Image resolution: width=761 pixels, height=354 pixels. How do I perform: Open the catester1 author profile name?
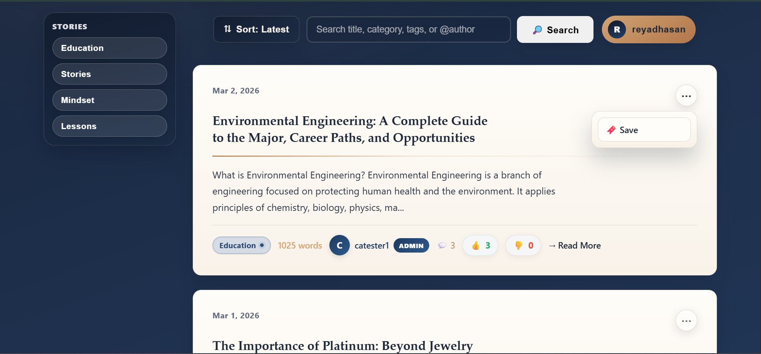point(371,245)
